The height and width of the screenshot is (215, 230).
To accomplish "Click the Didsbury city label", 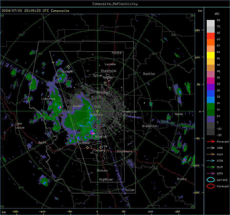I will tap(97, 115).
